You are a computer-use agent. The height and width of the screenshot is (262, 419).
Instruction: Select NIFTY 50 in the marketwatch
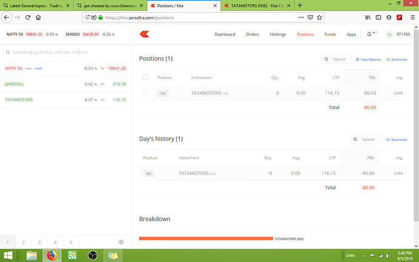tap(66, 68)
